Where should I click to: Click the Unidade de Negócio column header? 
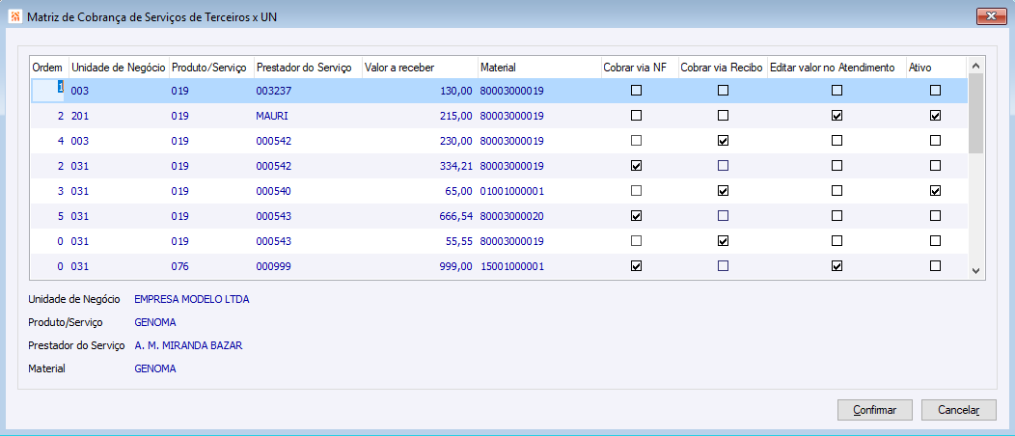click(119, 68)
